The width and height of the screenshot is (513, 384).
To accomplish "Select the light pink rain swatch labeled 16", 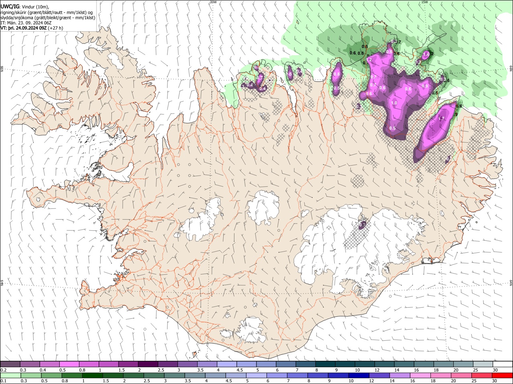I will pos(420,375).
